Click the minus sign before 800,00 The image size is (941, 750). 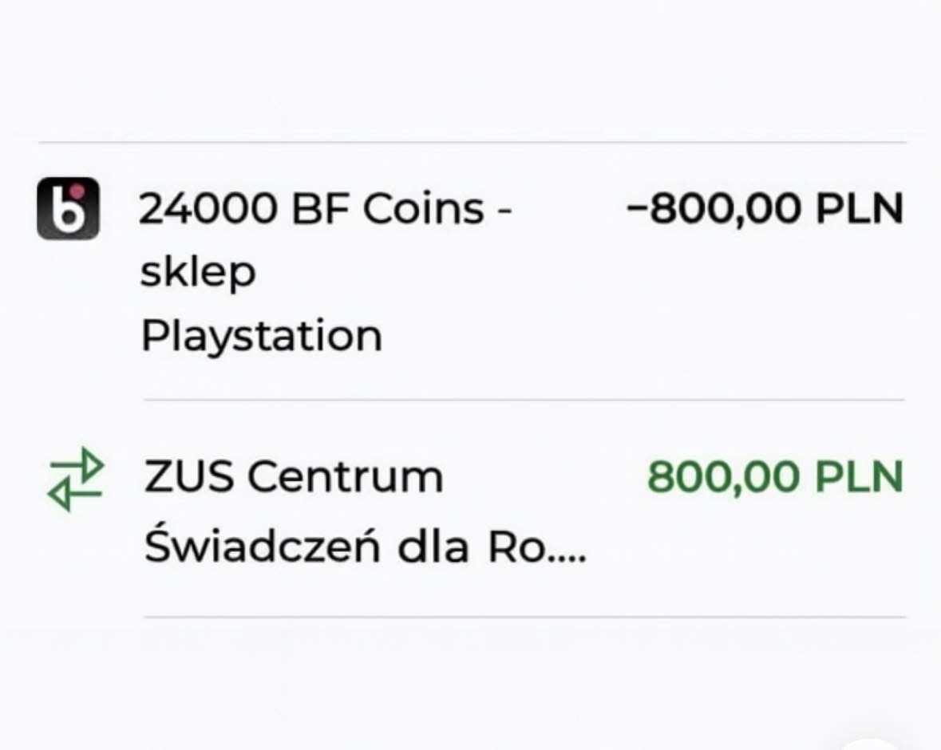coord(636,210)
